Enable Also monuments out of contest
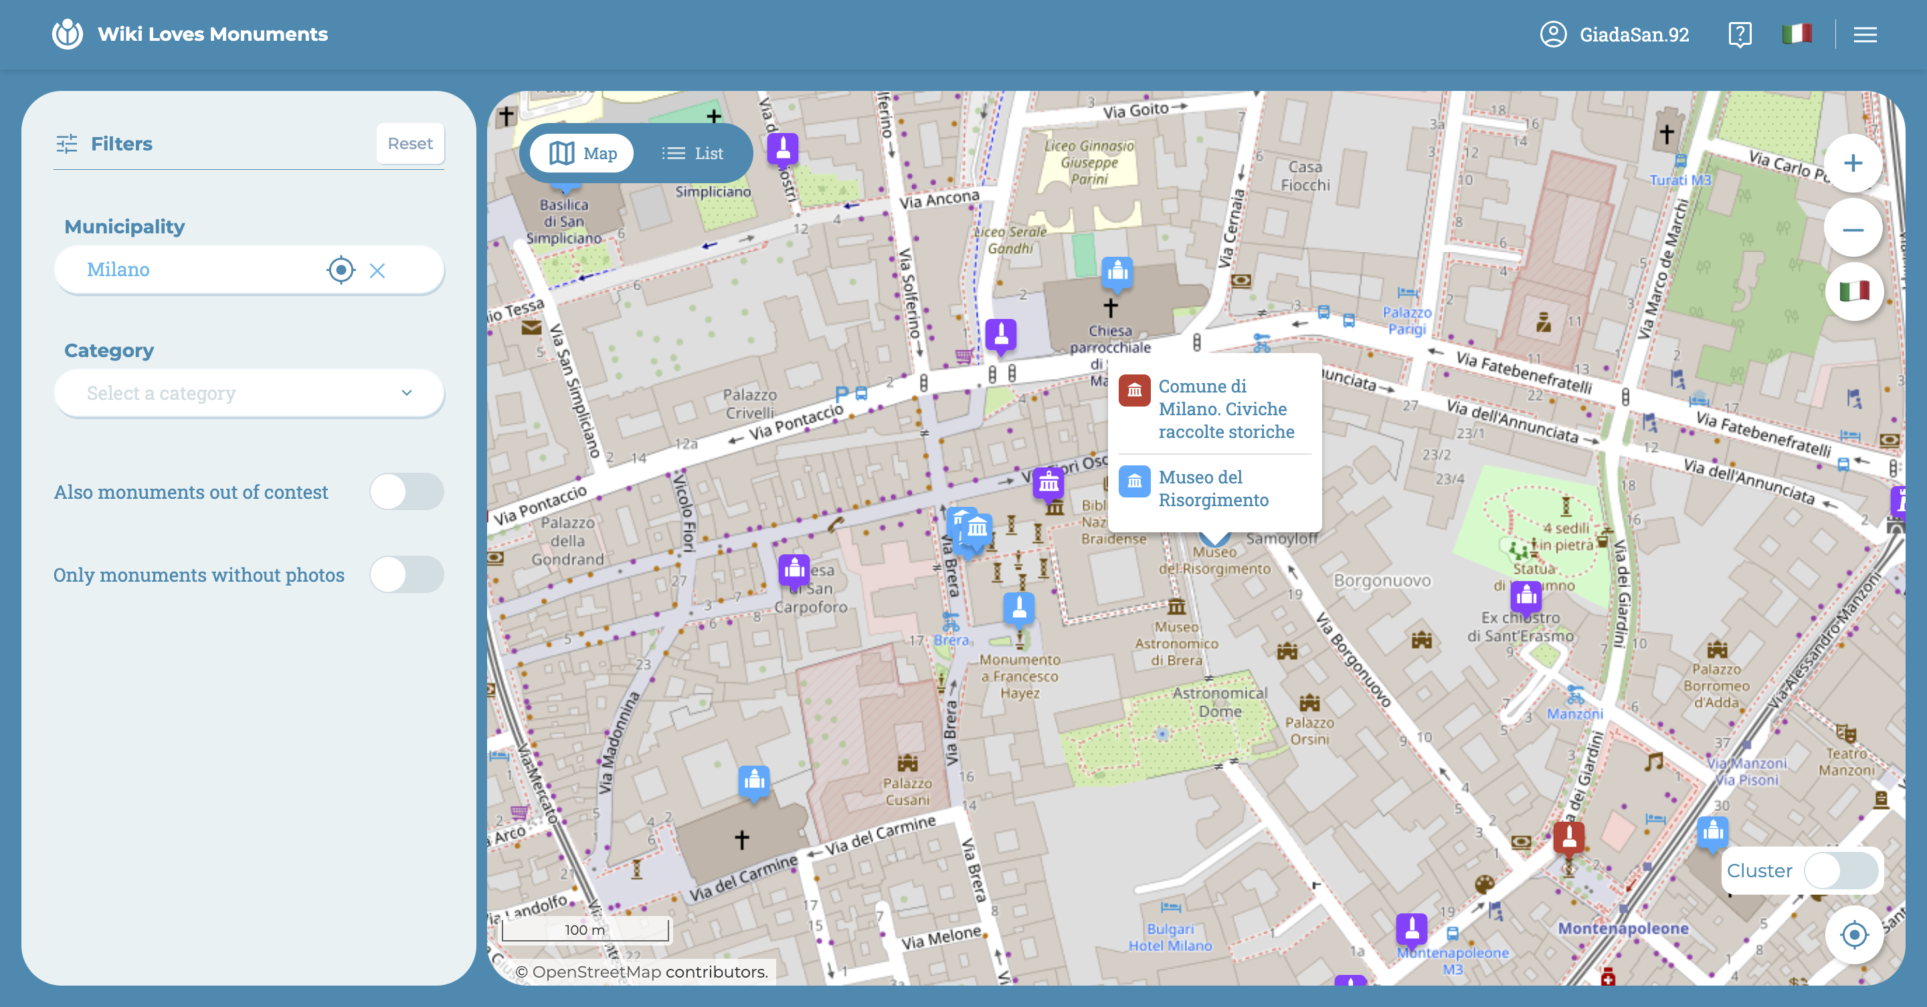The width and height of the screenshot is (1927, 1007). (x=406, y=492)
